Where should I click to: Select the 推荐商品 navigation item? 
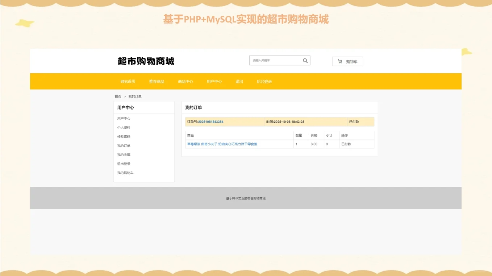point(157,81)
